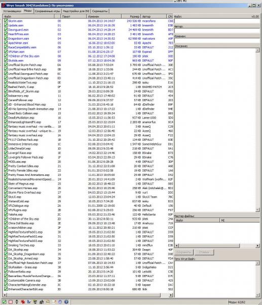Click the description box scroll down arrow

[x=257, y=209]
